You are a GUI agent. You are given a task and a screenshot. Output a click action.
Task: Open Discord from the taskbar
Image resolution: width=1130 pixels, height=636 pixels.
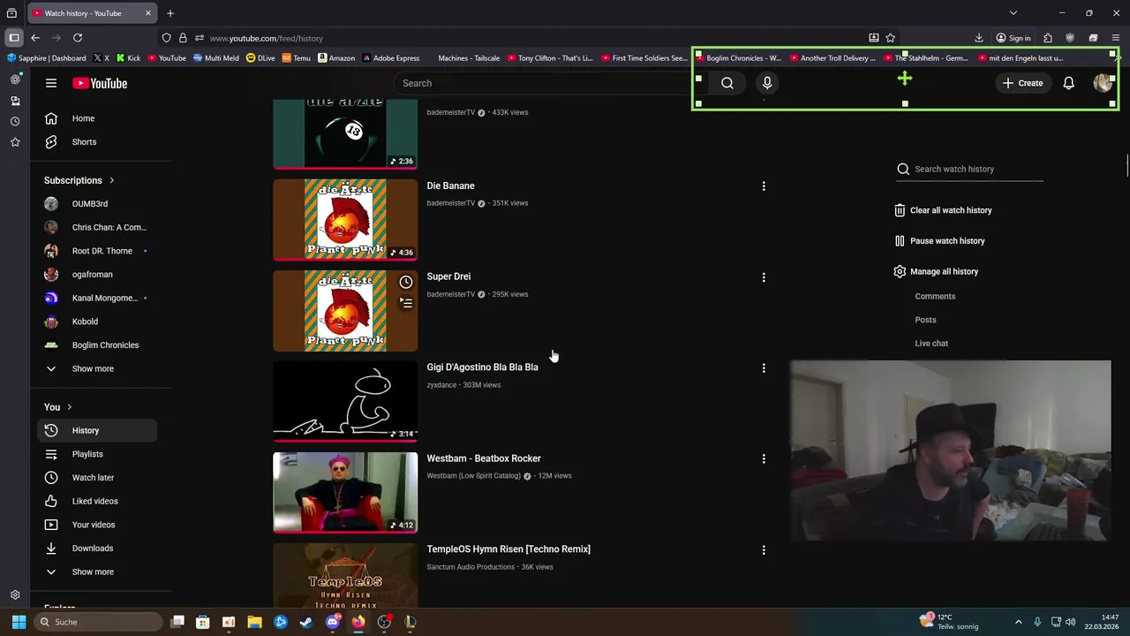click(332, 622)
